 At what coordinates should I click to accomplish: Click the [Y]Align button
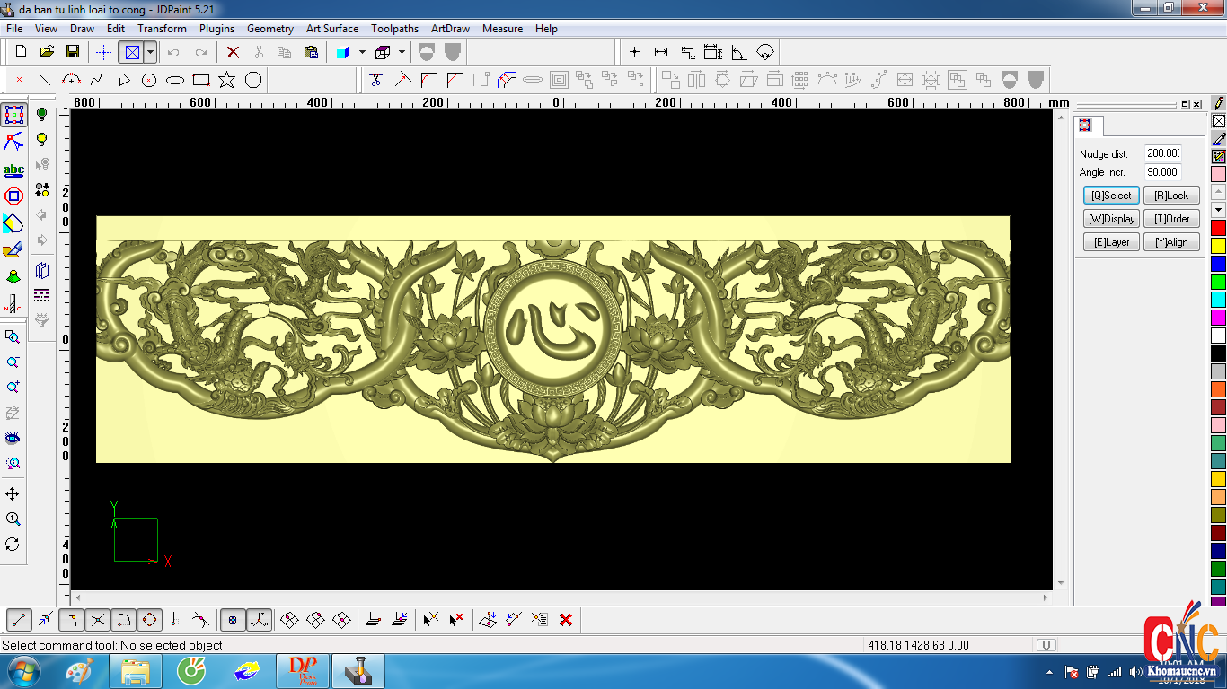1171,242
